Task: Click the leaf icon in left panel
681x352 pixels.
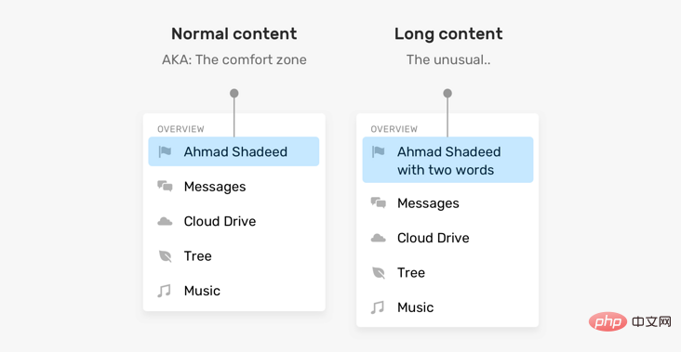Action: 165,256
